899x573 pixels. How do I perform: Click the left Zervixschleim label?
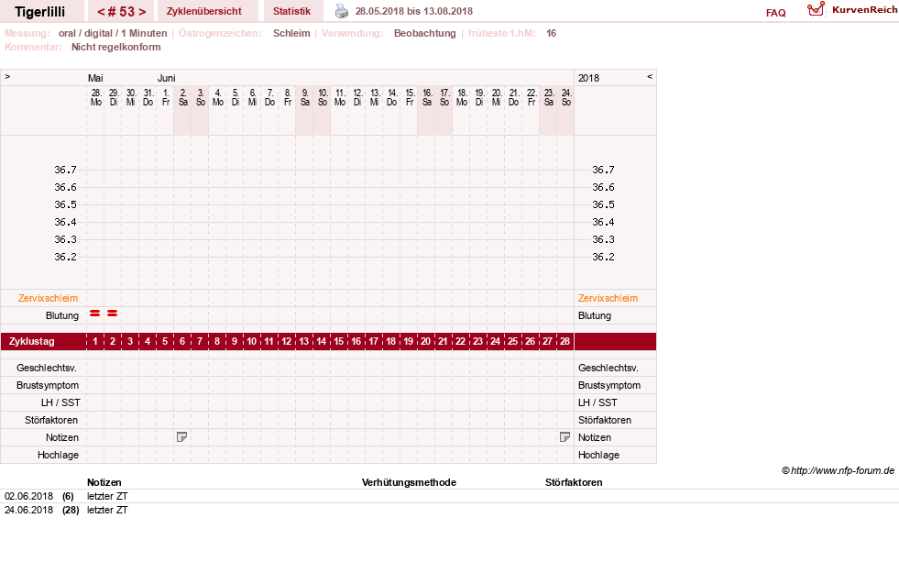[49, 298]
